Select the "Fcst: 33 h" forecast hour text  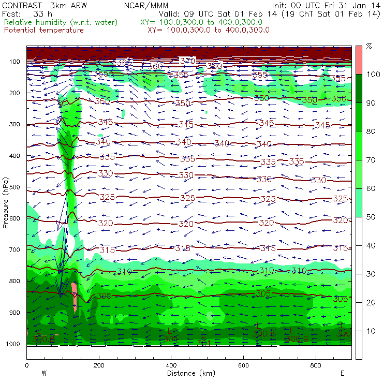point(27,14)
